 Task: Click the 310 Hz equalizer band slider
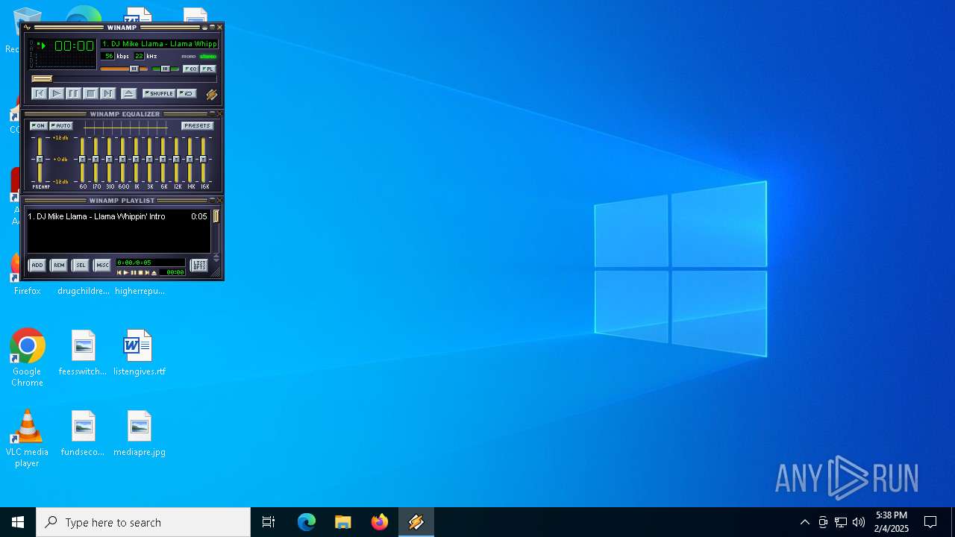point(109,160)
